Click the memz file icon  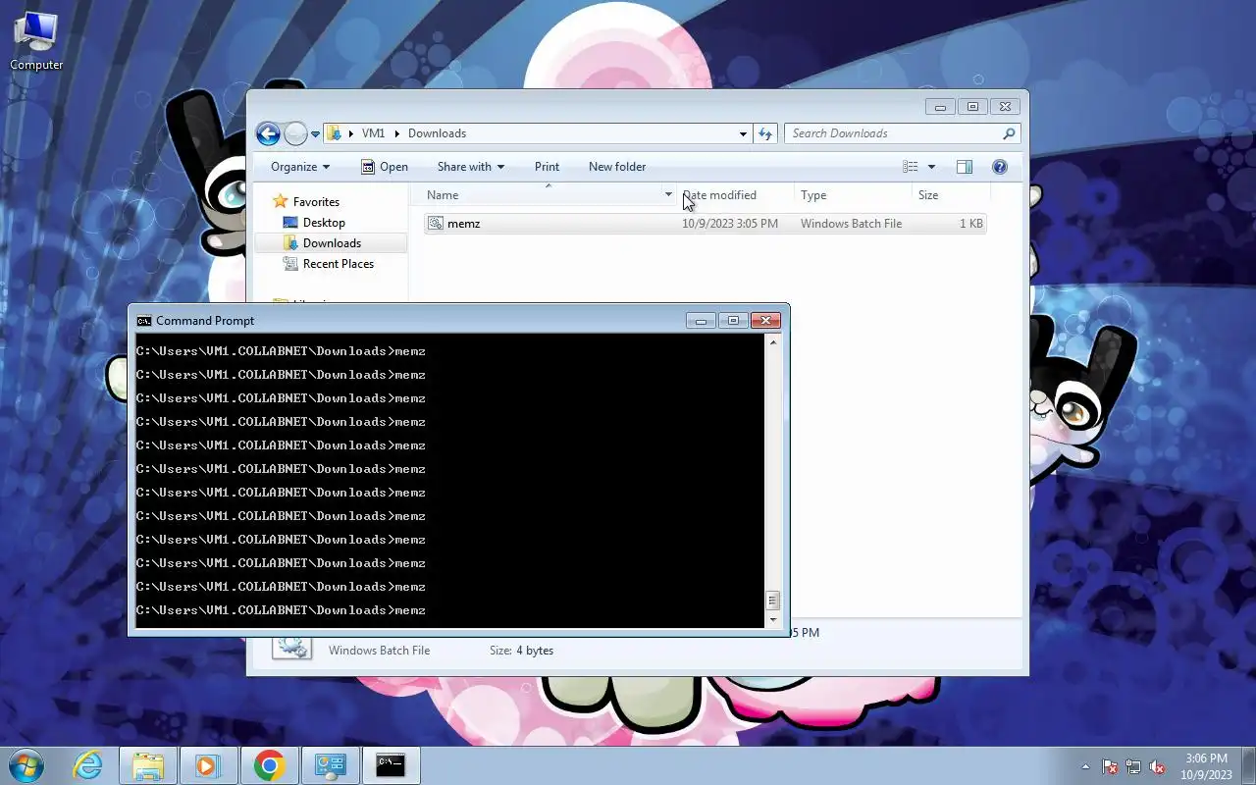click(436, 224)
